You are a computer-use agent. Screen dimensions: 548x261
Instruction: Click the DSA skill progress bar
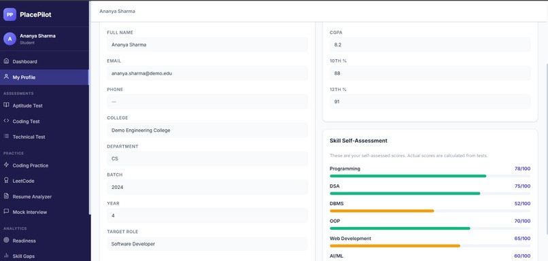point(430,193)
